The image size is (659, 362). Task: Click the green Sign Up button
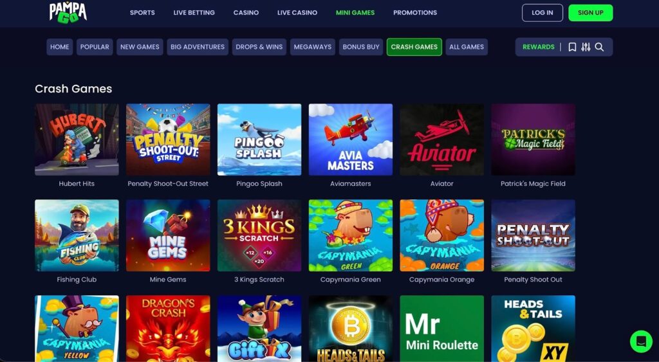[591, 13]
